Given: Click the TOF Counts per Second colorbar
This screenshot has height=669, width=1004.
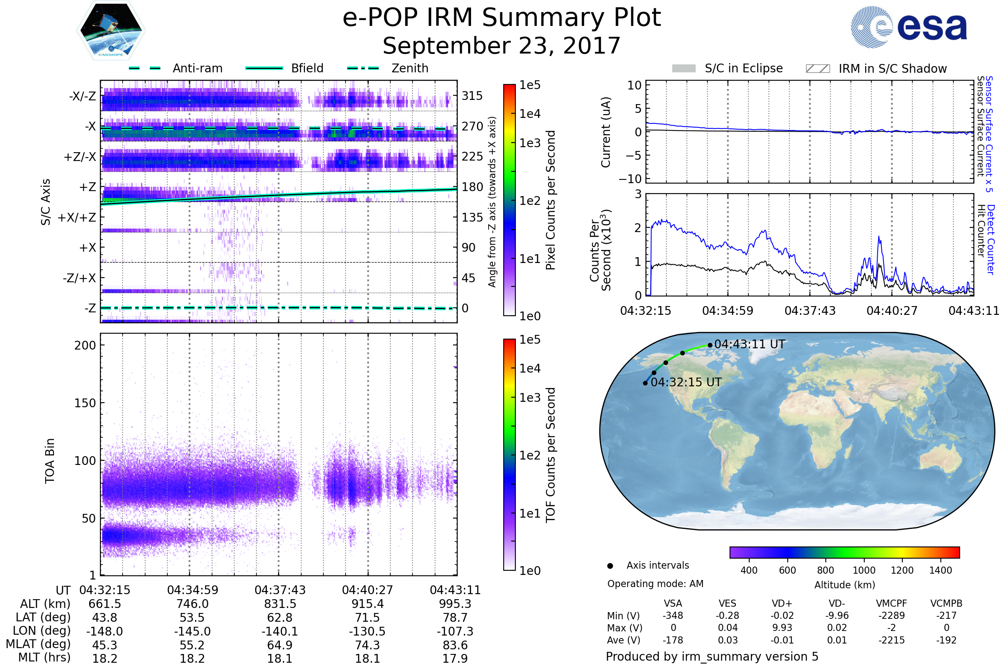Looking at the screenshot, I should [509, 455].
